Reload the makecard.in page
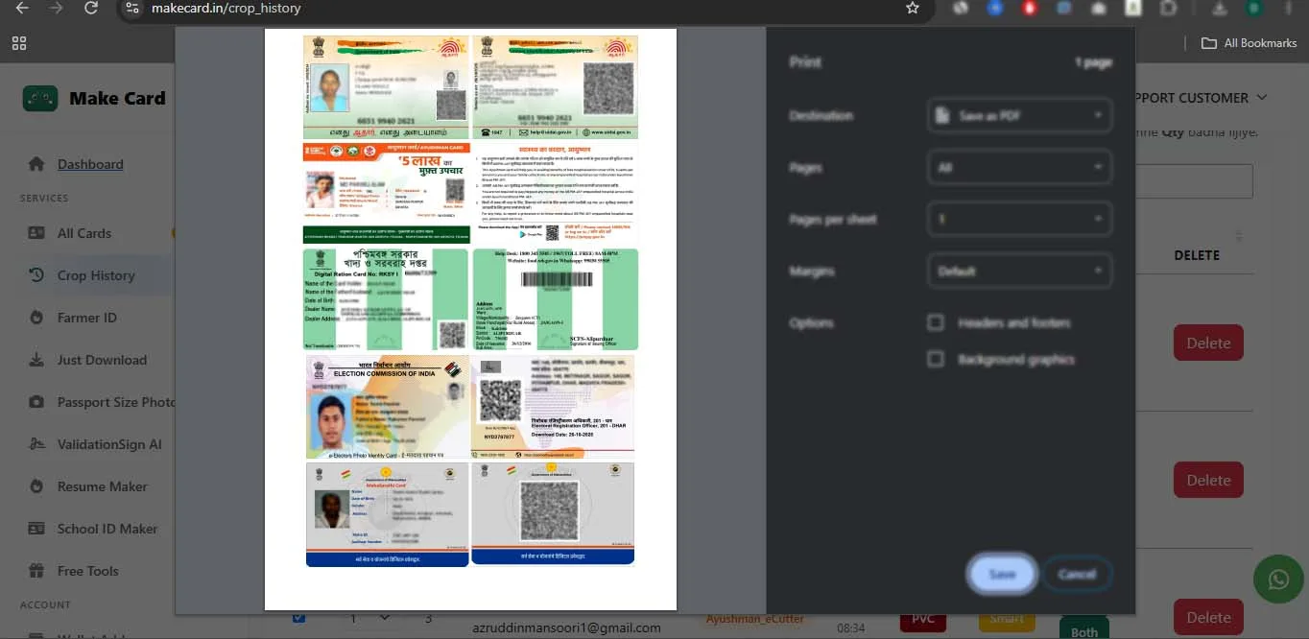This screenshot has height=639, width=1309. click(x=91, y=8)
